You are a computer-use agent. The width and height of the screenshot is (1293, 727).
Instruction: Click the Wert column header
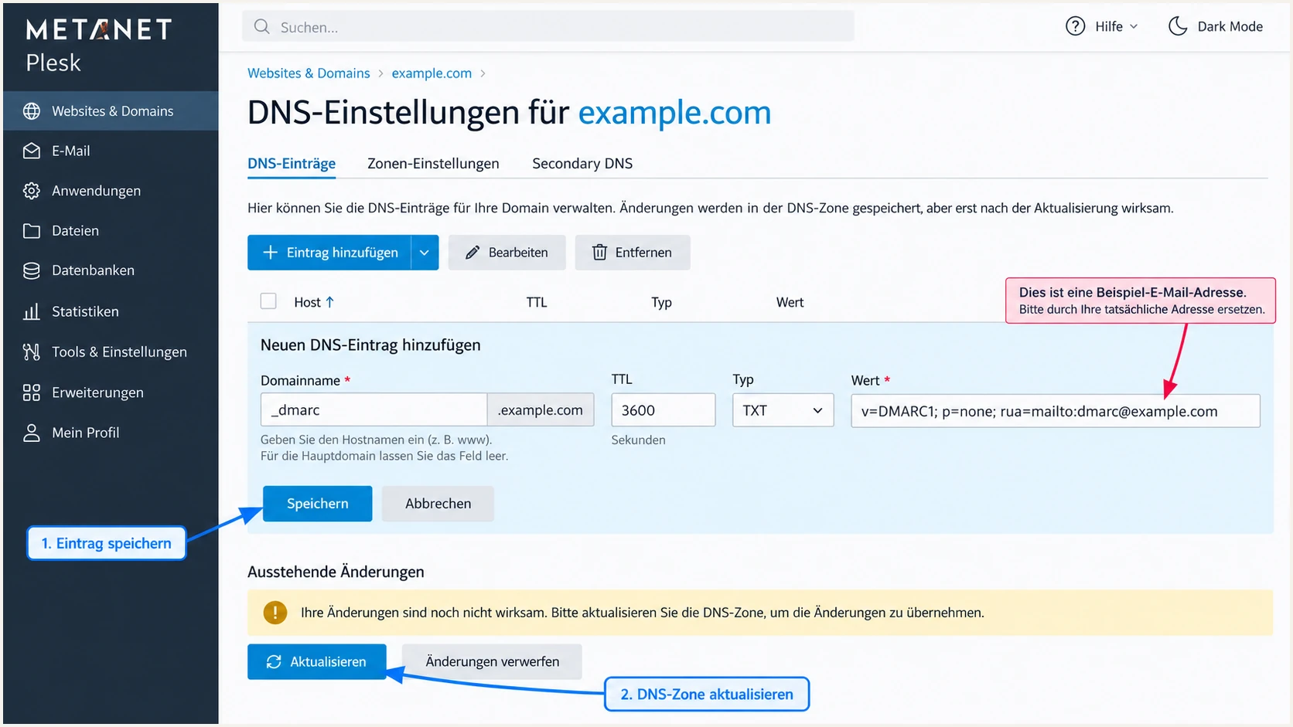tap(790, 302)
